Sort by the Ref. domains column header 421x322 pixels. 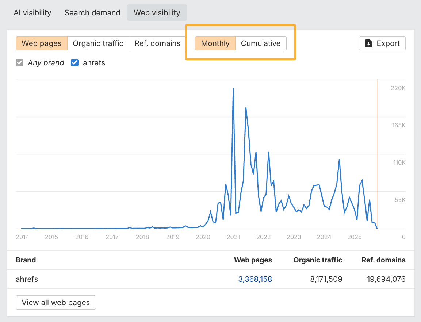click(x=383, y=260)
